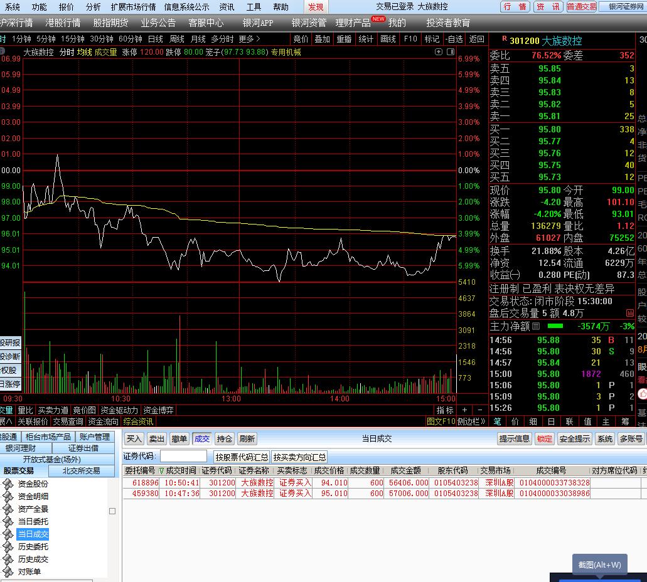
Task: Open the 图文F10 link
Action: click(441, 421)
